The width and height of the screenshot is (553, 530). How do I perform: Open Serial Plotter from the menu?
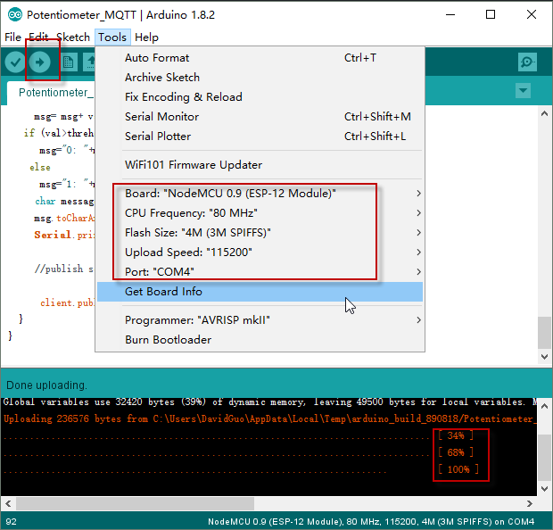click(260, 137)
